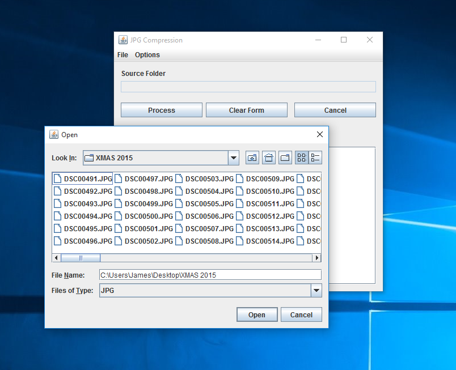Viewport: 456px width, 370px height.
Task: Click the Create New Folder icon
Action: point(285,158)
